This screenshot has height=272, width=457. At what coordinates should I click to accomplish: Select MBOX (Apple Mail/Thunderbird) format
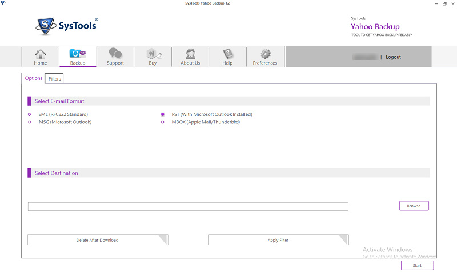[x=163, y=122]
